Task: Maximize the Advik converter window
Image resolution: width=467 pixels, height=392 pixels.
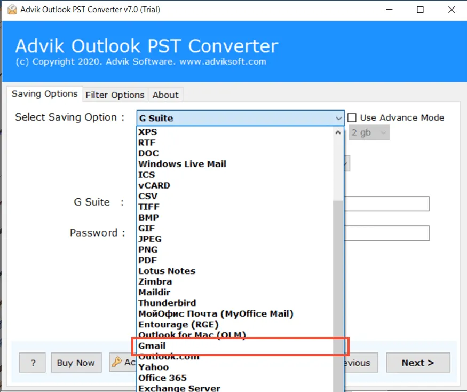Action: [420, 10]
